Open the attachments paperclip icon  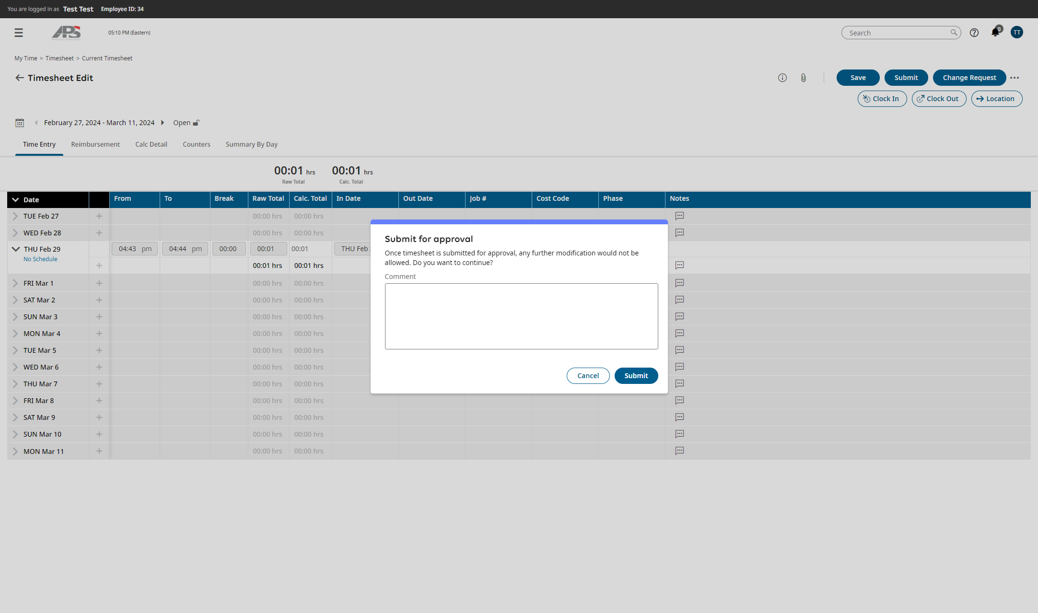point(803,78)
